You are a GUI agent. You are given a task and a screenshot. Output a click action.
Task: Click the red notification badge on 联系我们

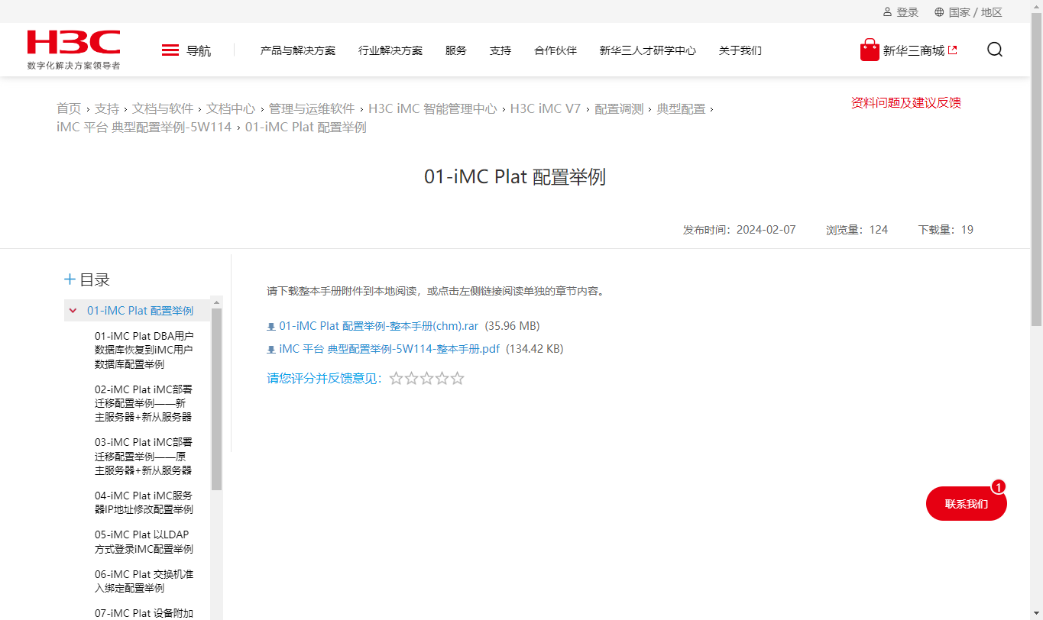pos(999,486)
